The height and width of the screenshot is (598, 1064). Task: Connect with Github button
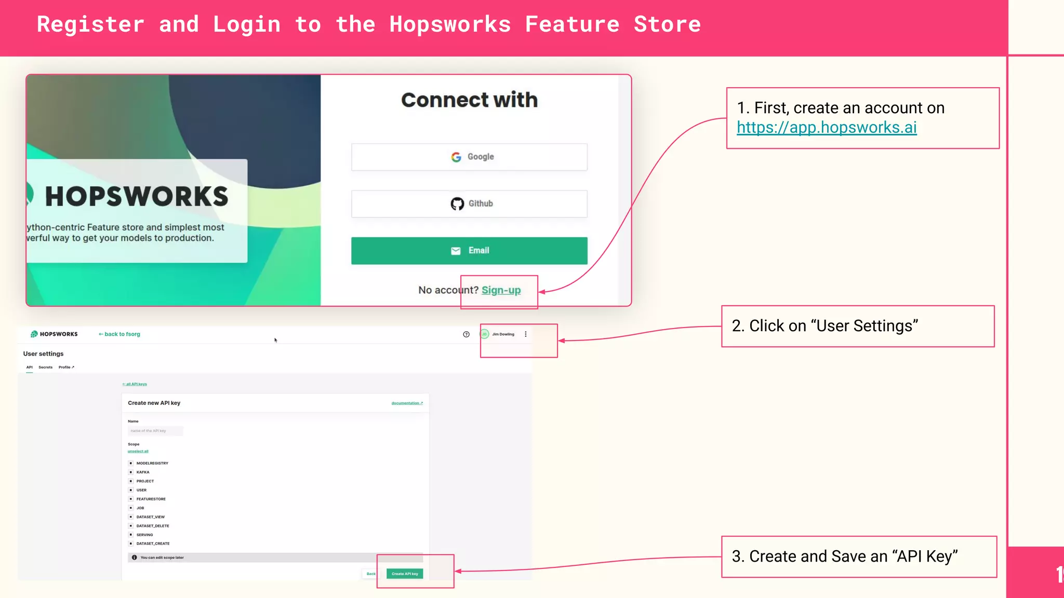tap(469, 203)
